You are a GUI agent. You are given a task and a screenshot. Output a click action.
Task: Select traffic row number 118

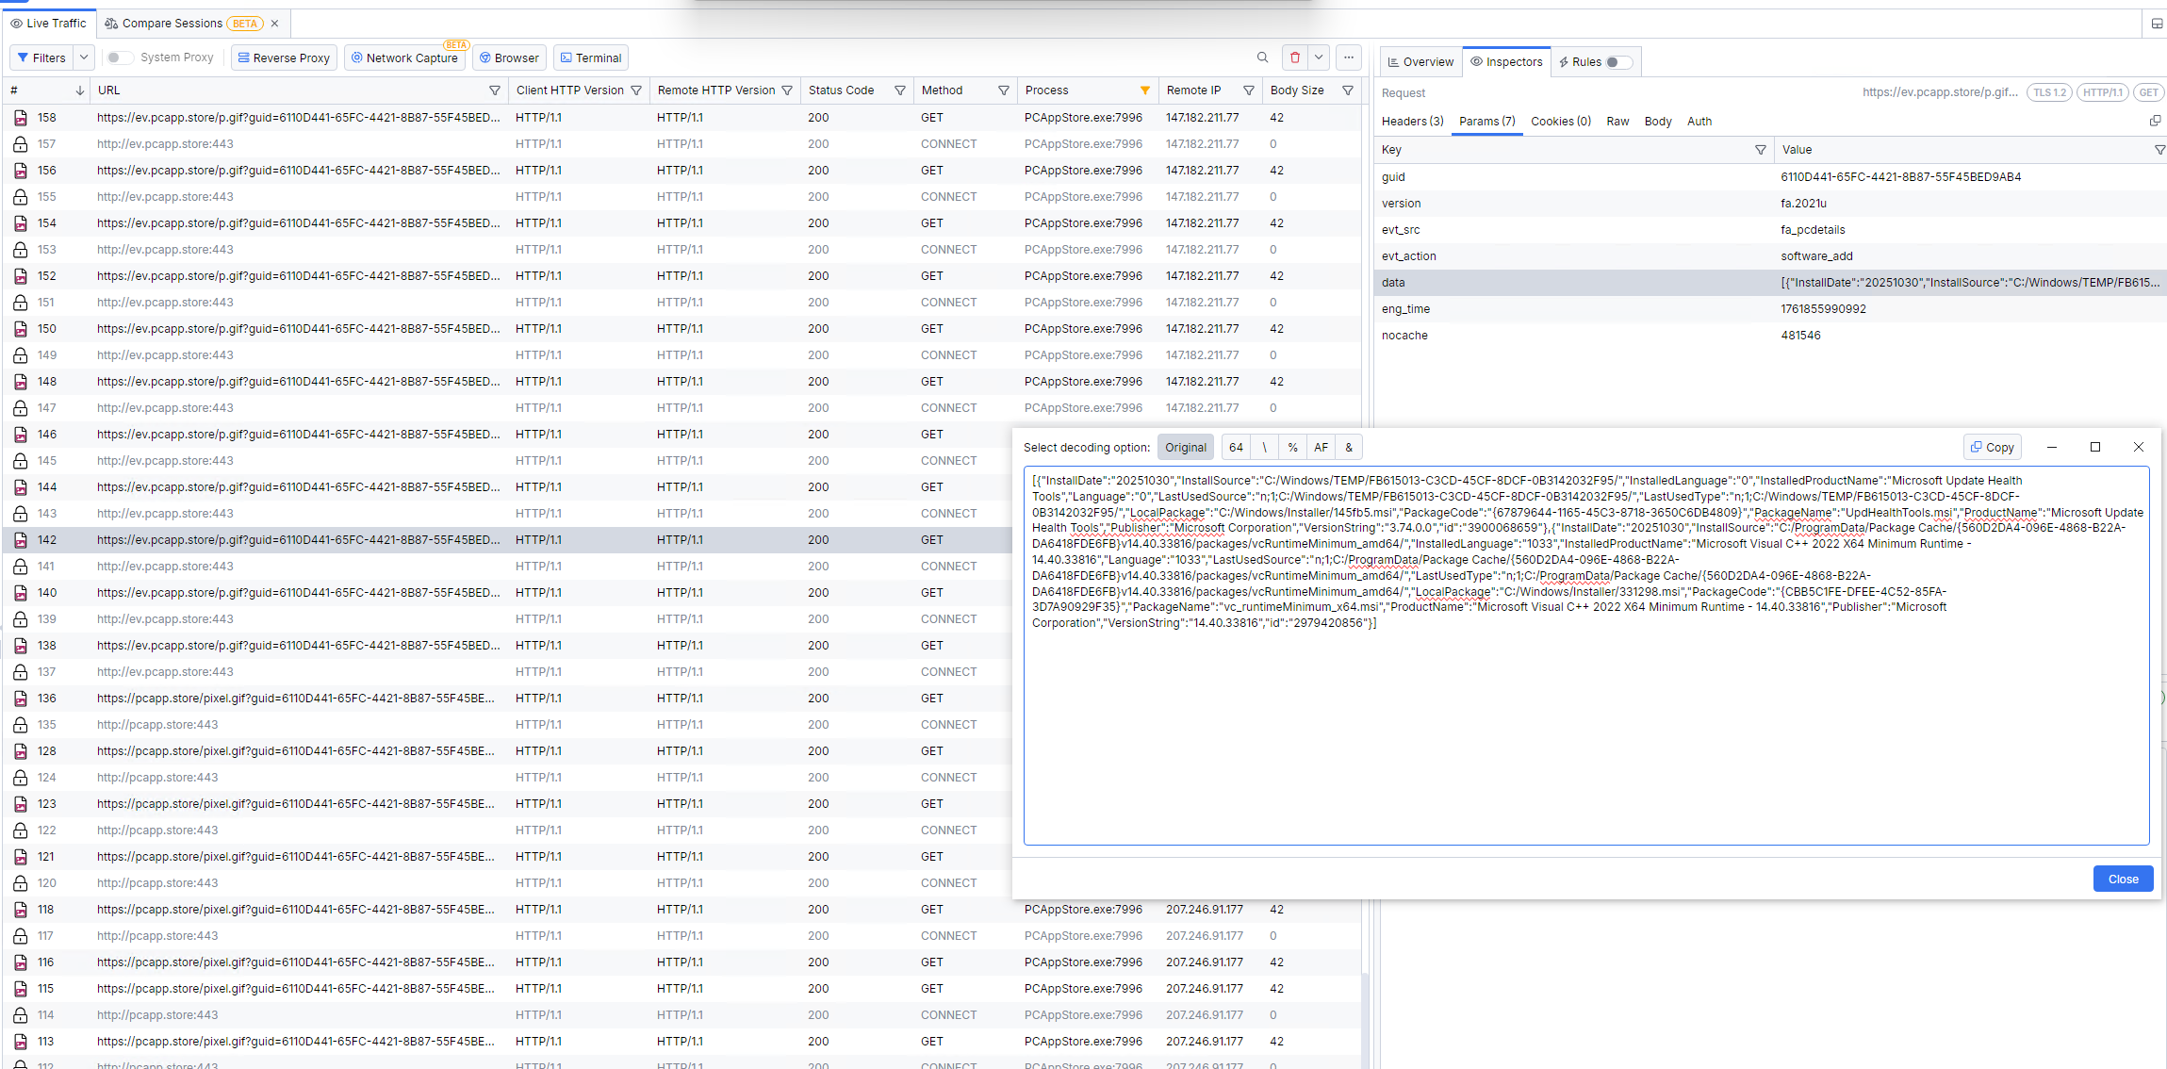tap(681, 910)
